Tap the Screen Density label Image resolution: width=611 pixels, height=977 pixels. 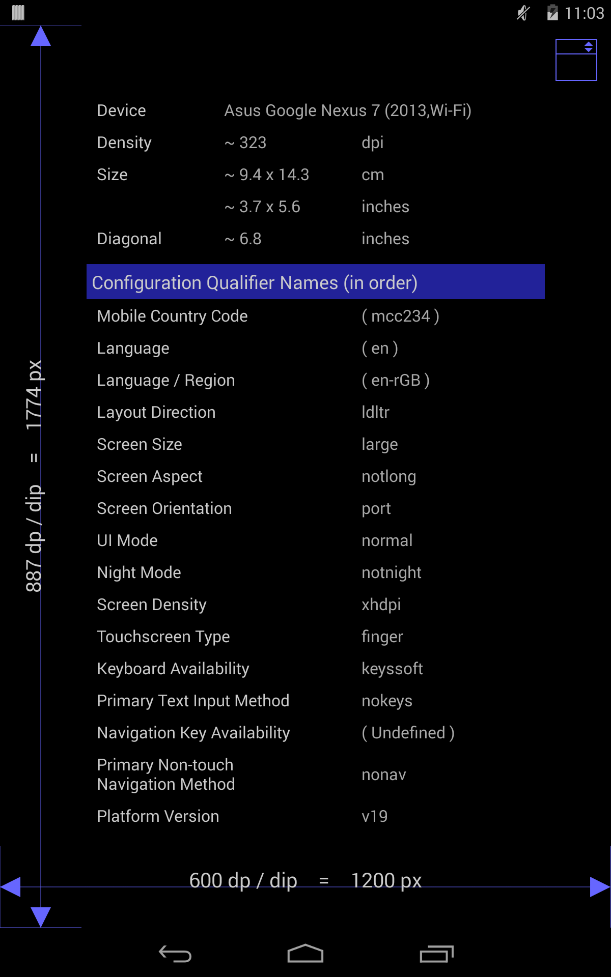tap(152, 605)
